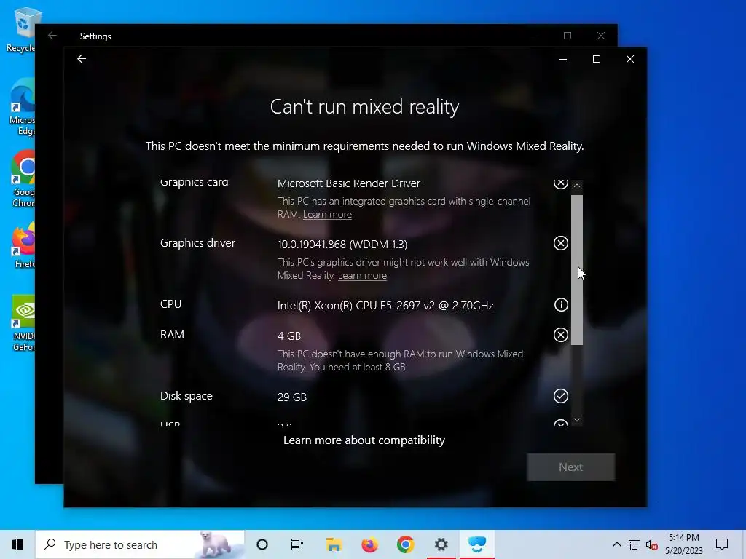Click the Next button
The image size is (746, 559).
click(x=570, y=467)
